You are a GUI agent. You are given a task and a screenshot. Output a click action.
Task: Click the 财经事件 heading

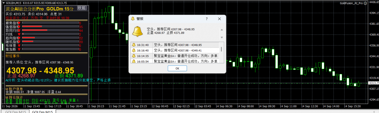(x=13, y=56)
